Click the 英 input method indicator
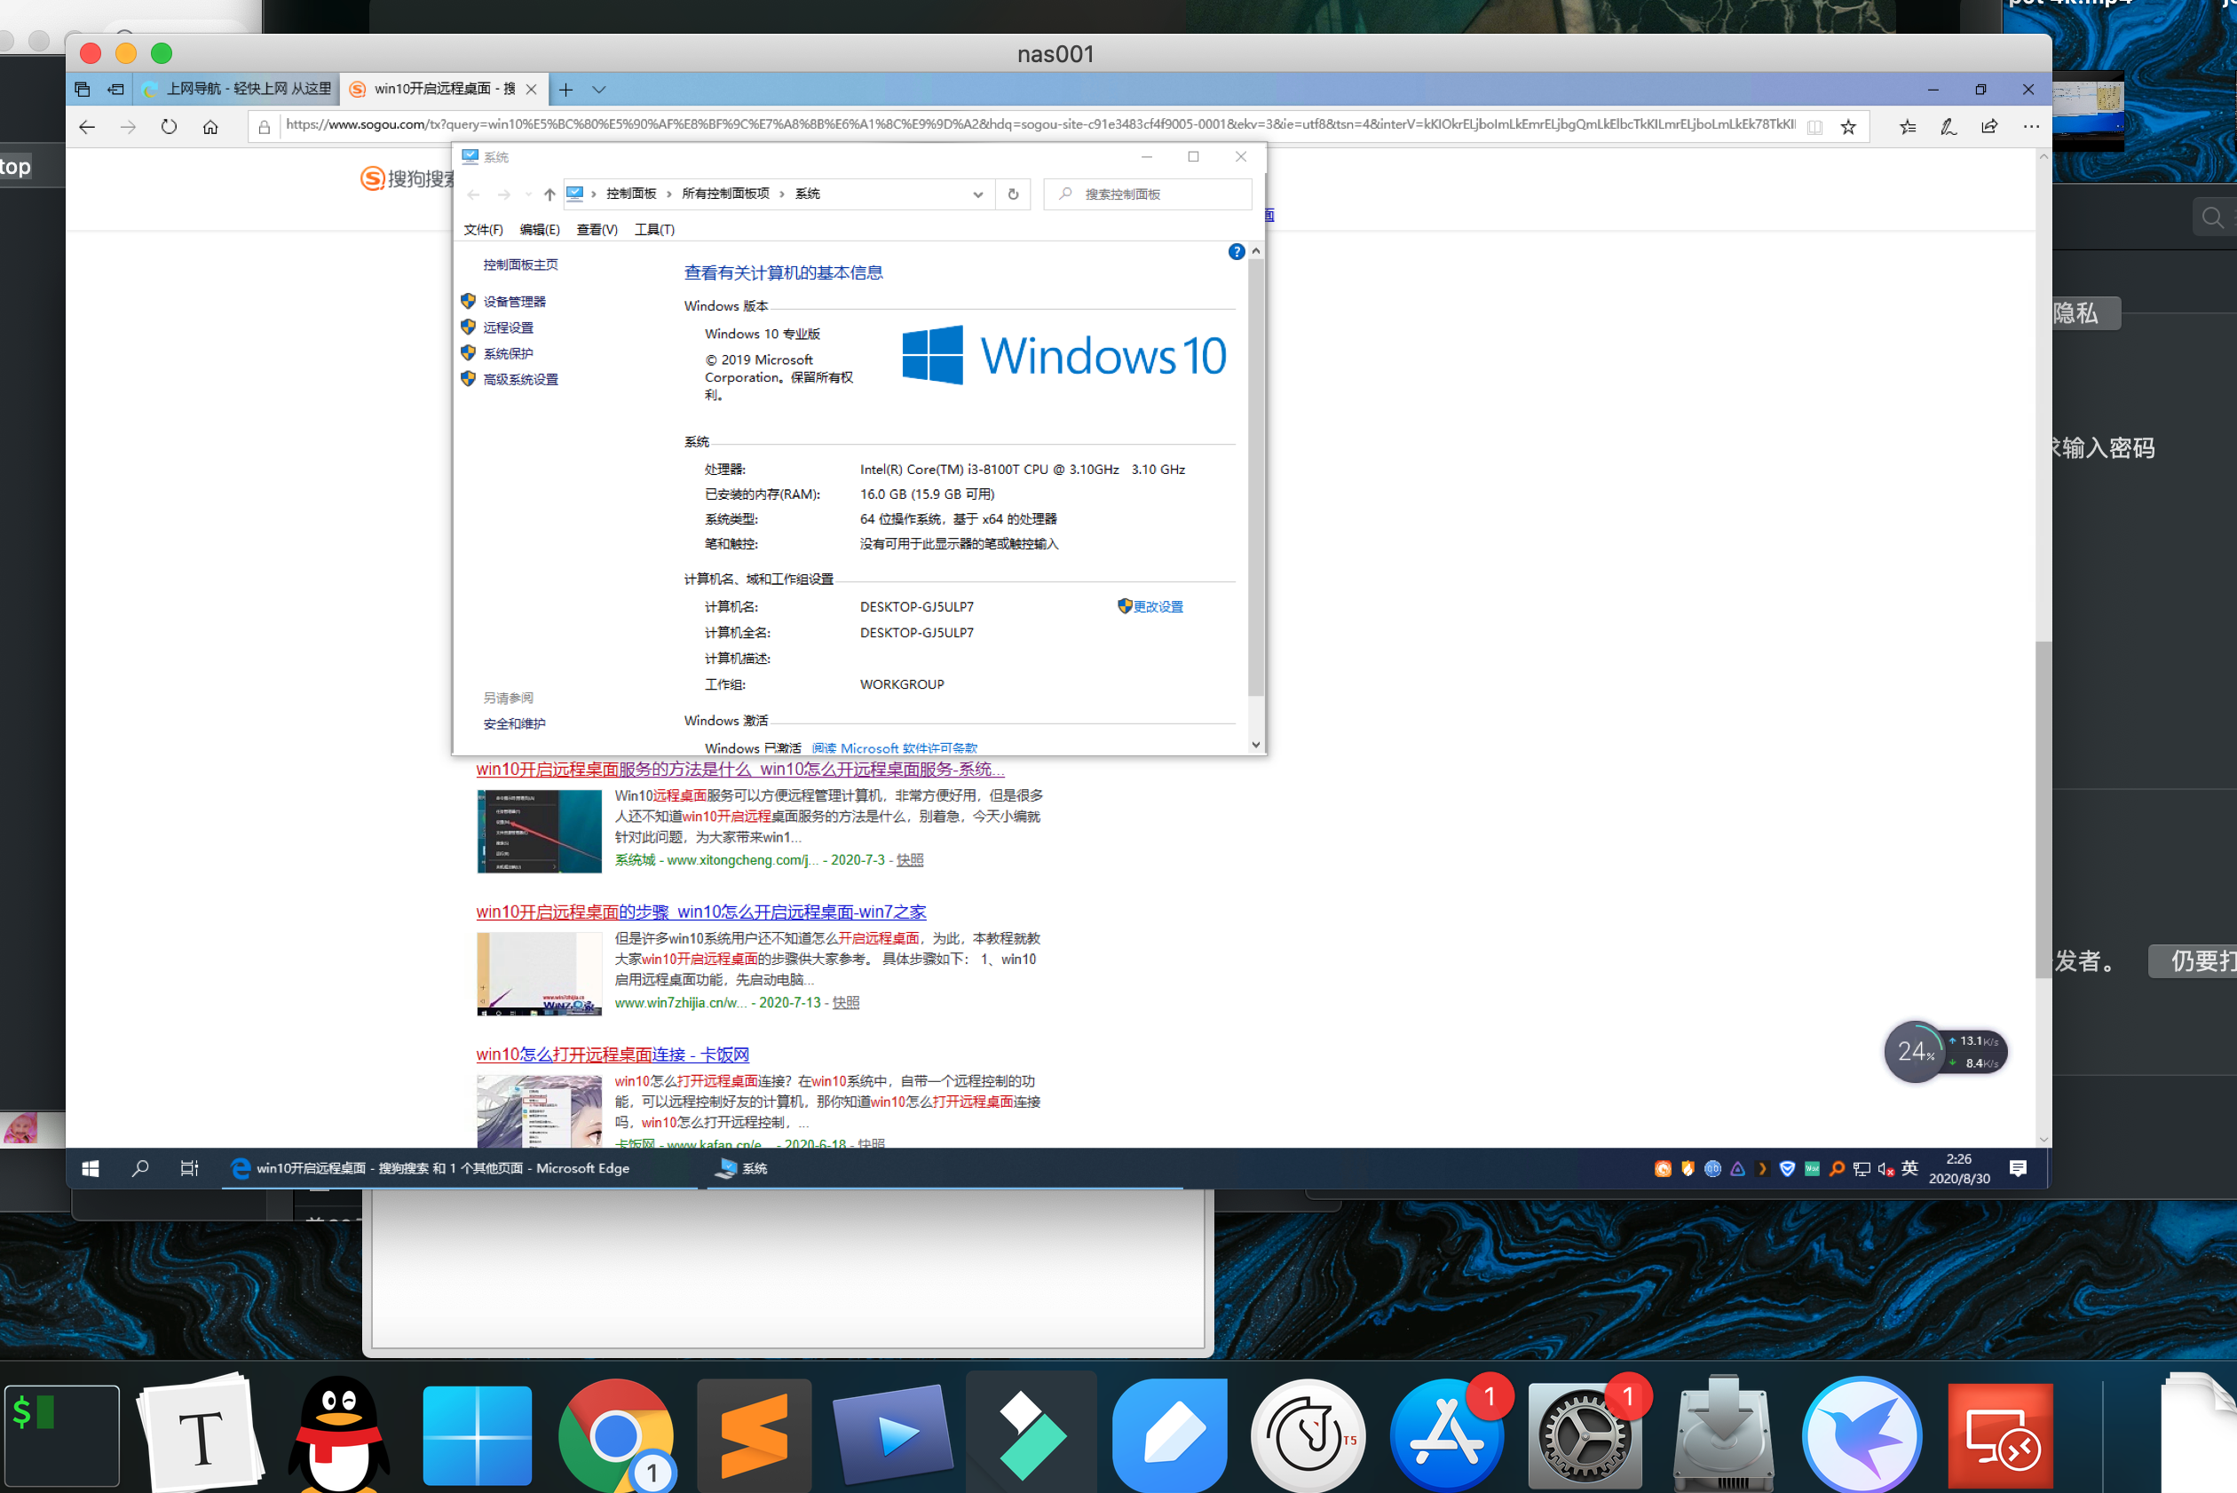The height and width of the screenshot is (1493, 2237). [1909, 1168]
